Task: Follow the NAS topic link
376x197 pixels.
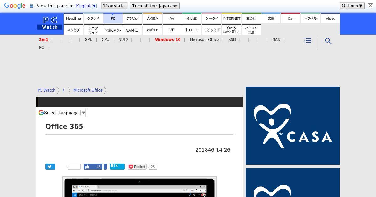Action: [276, 40]
